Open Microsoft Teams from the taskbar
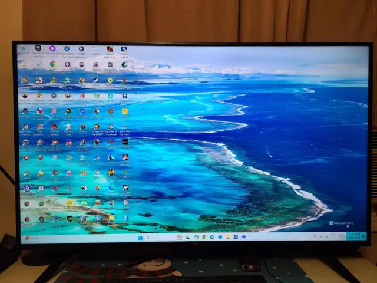Screen dimensions: 377x283 [243, 237]
